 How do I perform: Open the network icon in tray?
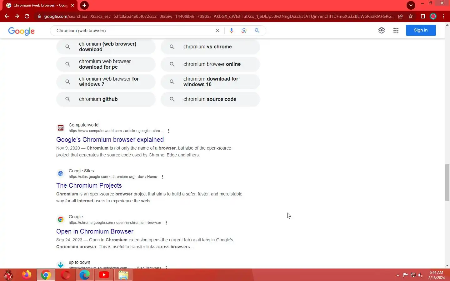click(413, 275)
